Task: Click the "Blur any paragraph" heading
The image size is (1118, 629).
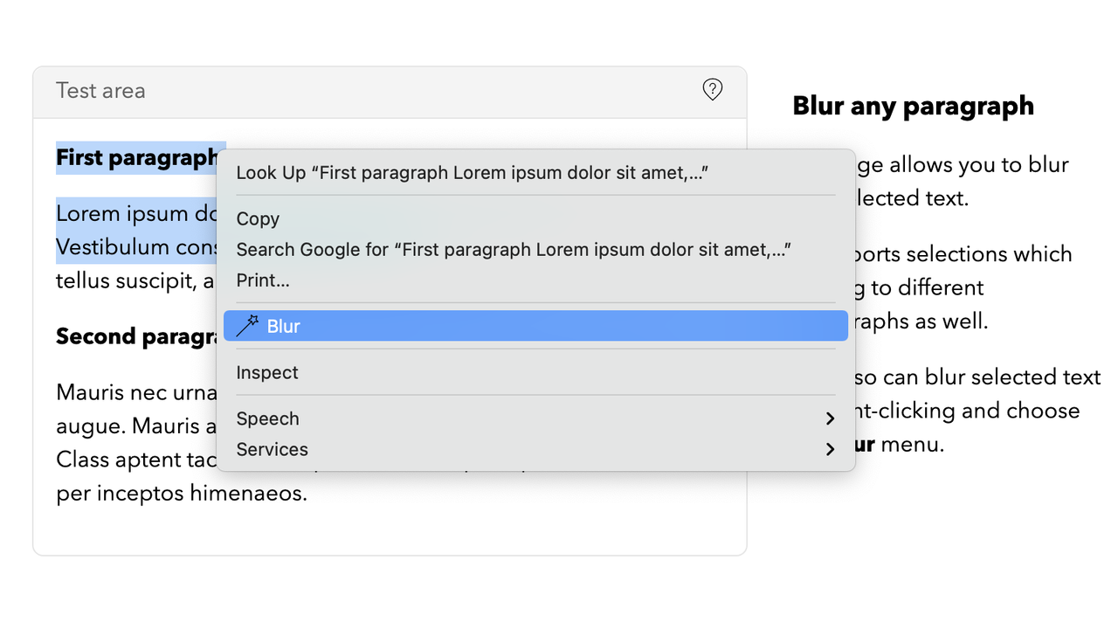Action: (913, 107)
